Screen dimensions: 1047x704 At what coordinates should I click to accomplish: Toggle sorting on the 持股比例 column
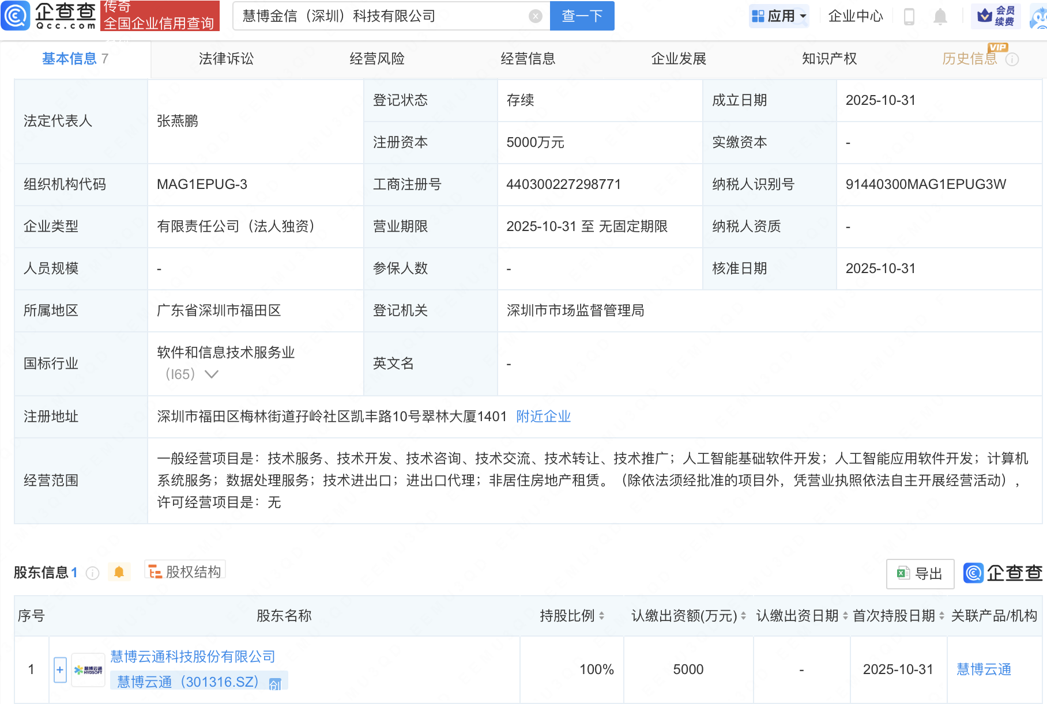(603, 615)
